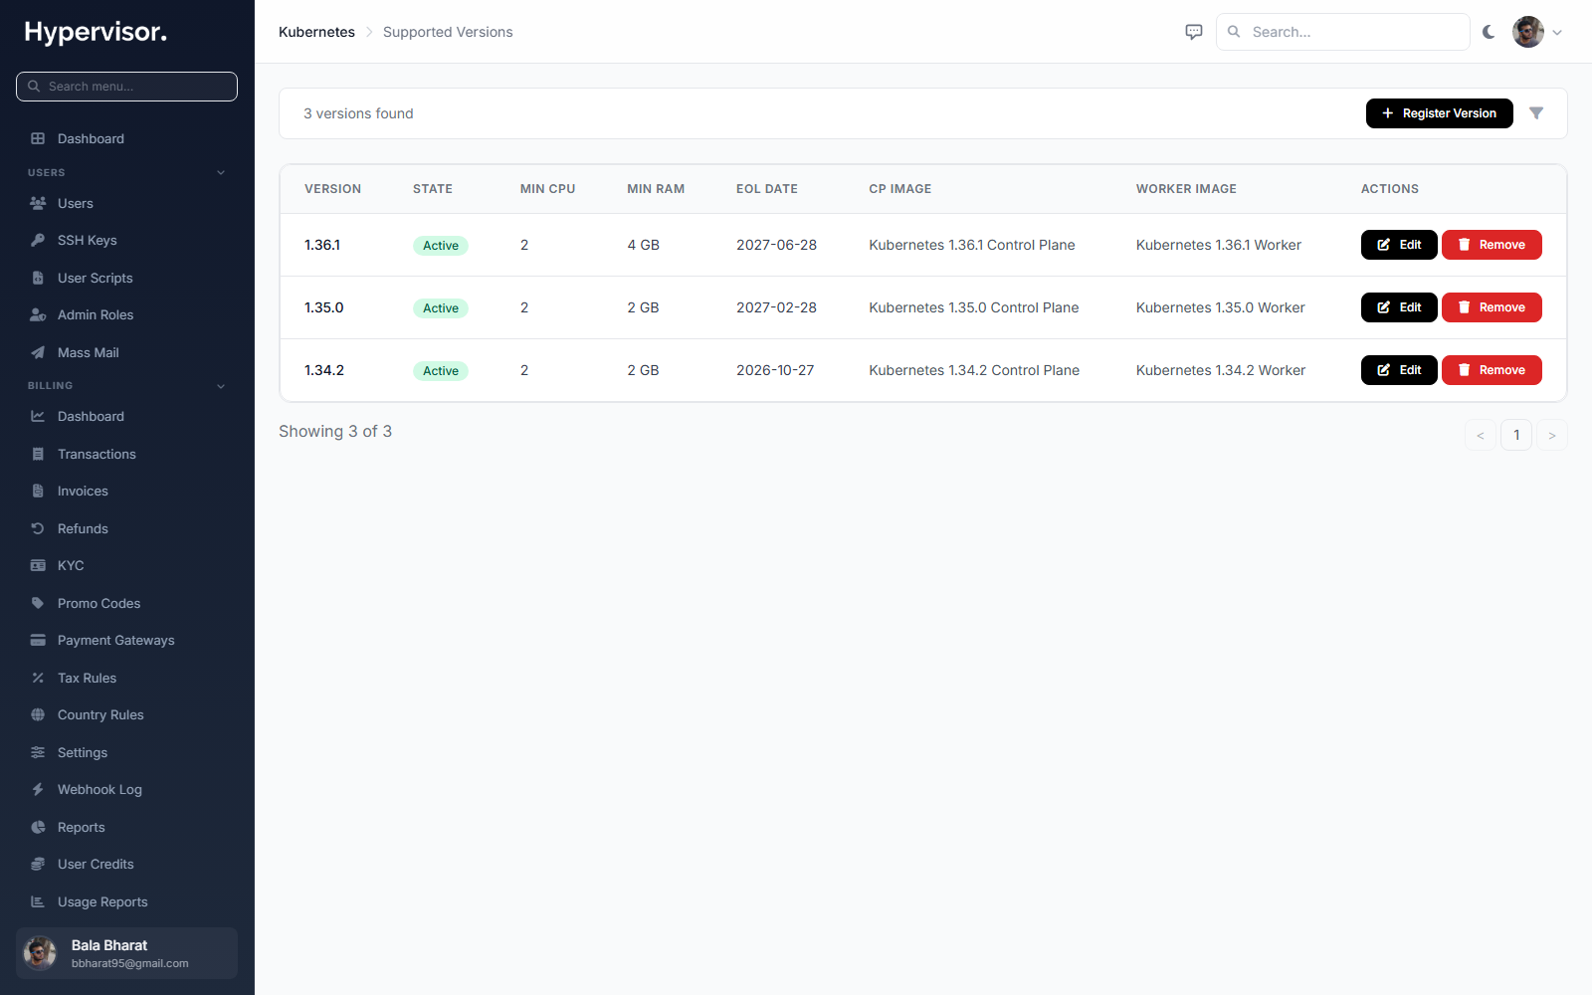Click Kubernetes 1.35.0 Worker cell

[1221, 307]
